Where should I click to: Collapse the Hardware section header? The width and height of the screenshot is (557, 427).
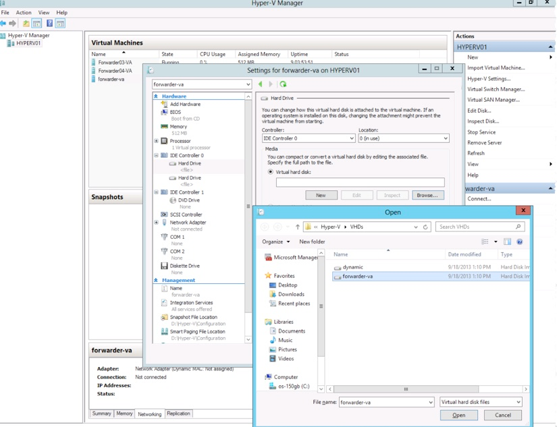click(x=156, y=96)
